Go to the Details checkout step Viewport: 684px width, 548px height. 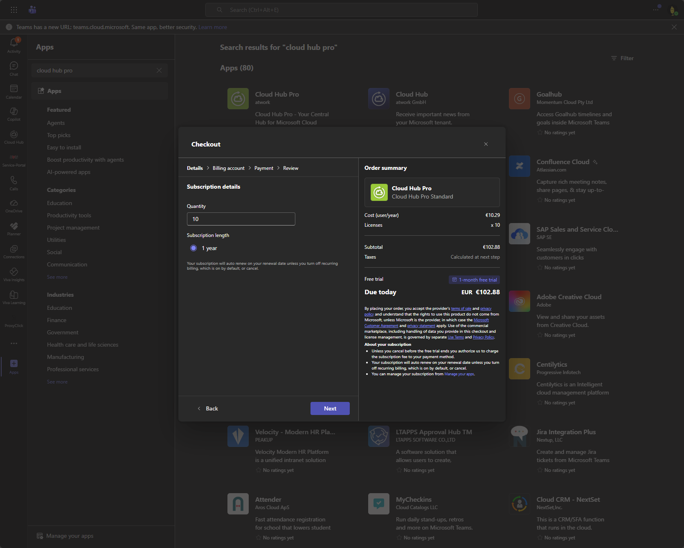[x=195, y=168]
